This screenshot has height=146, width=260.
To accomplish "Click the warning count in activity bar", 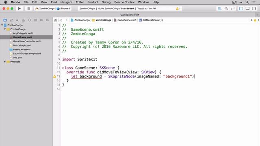I will 178,9.
